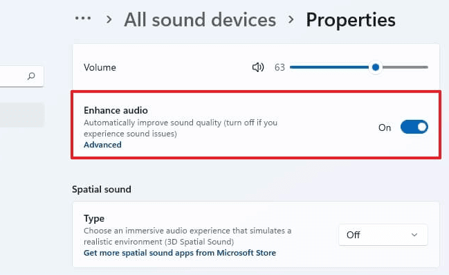Click the chevron before Properties
This screenshot has width=449, height=275.
291,20
